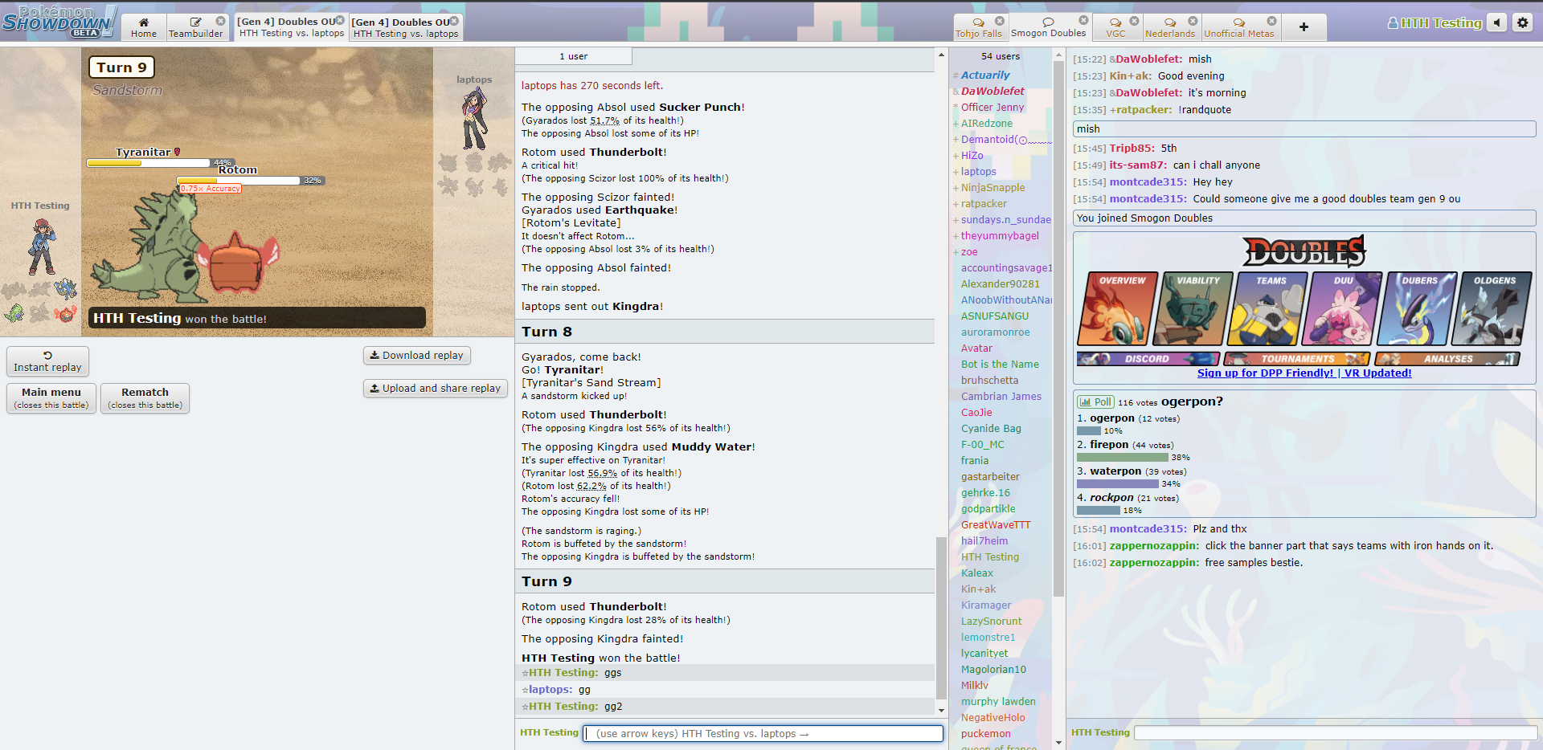Close the Nederlands chat tab
The height and width of the screenshot is (750, 1543).
(x=1193, y=21)
